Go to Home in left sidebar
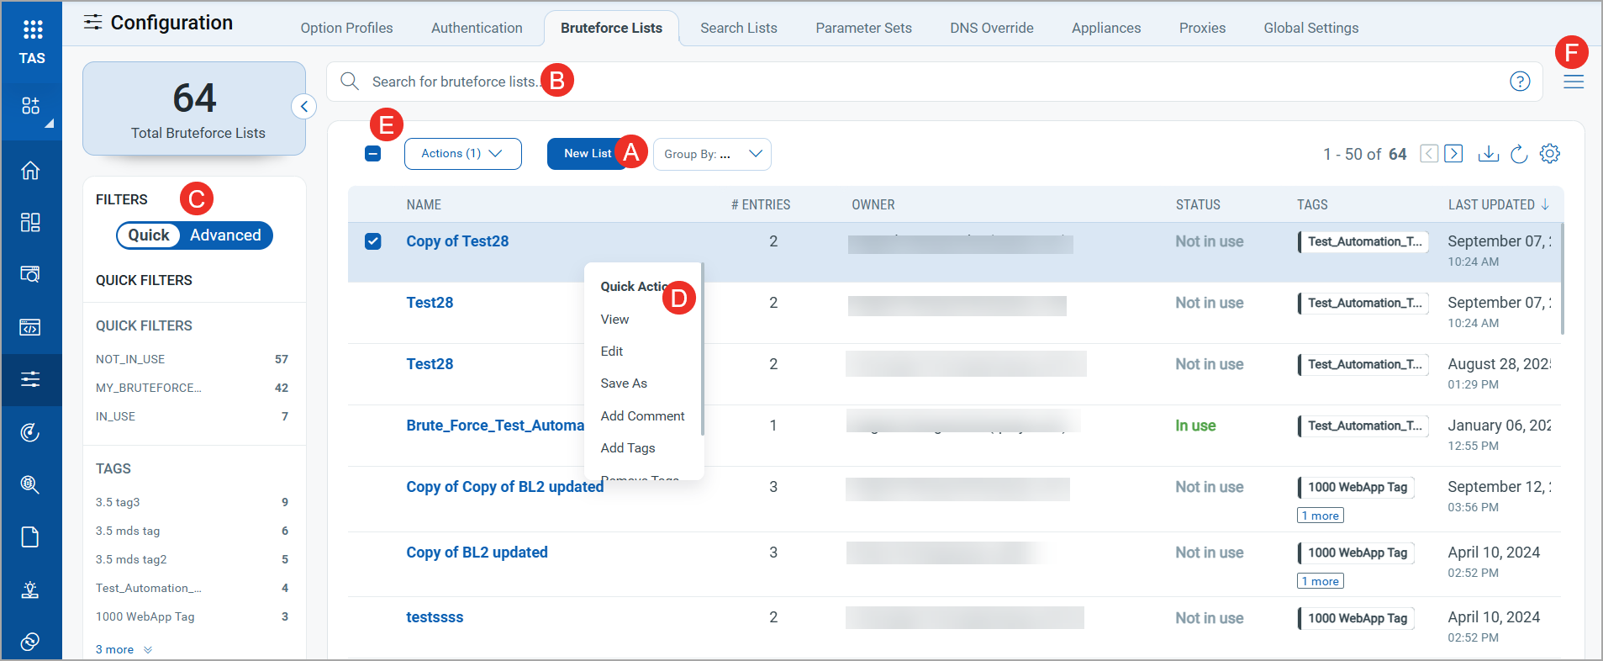This screenshot has width=1603, height=661. tap(30, 171)
